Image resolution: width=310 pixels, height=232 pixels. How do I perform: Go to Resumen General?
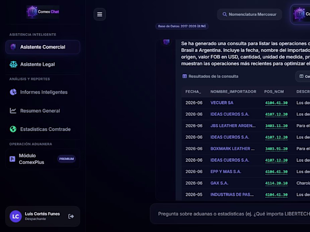click(x=43, y=110)
